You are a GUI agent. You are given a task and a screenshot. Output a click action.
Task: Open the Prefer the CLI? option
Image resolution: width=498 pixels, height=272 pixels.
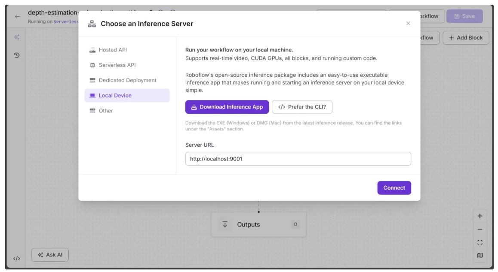pos(302,107)
